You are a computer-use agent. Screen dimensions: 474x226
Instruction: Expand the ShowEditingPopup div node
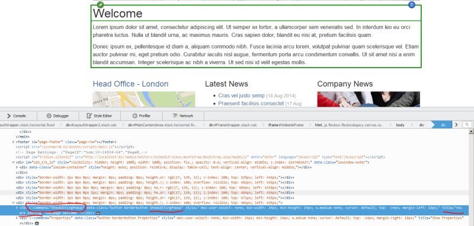[17, 208]
